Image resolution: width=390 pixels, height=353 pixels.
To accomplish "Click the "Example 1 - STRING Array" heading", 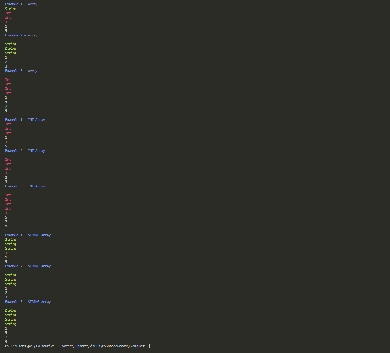I will coord(28,235).
